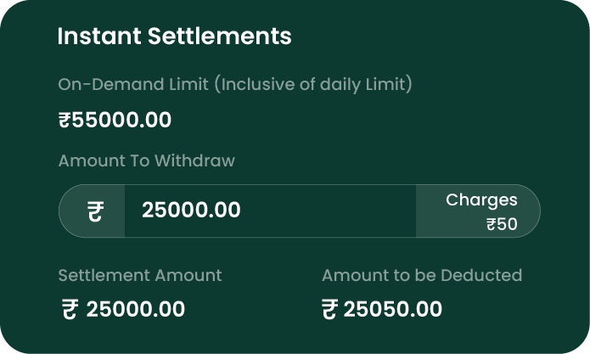Click the 50 charges fee value
Image resolution: width=590 pixels, height=354 pixels.
tap(507, 225)
